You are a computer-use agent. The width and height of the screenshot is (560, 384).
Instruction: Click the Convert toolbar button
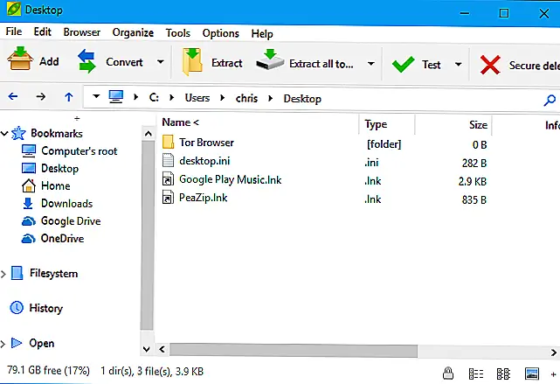point(110,62)
